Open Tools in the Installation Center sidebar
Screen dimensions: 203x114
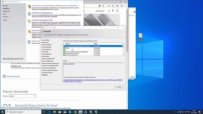4,14
